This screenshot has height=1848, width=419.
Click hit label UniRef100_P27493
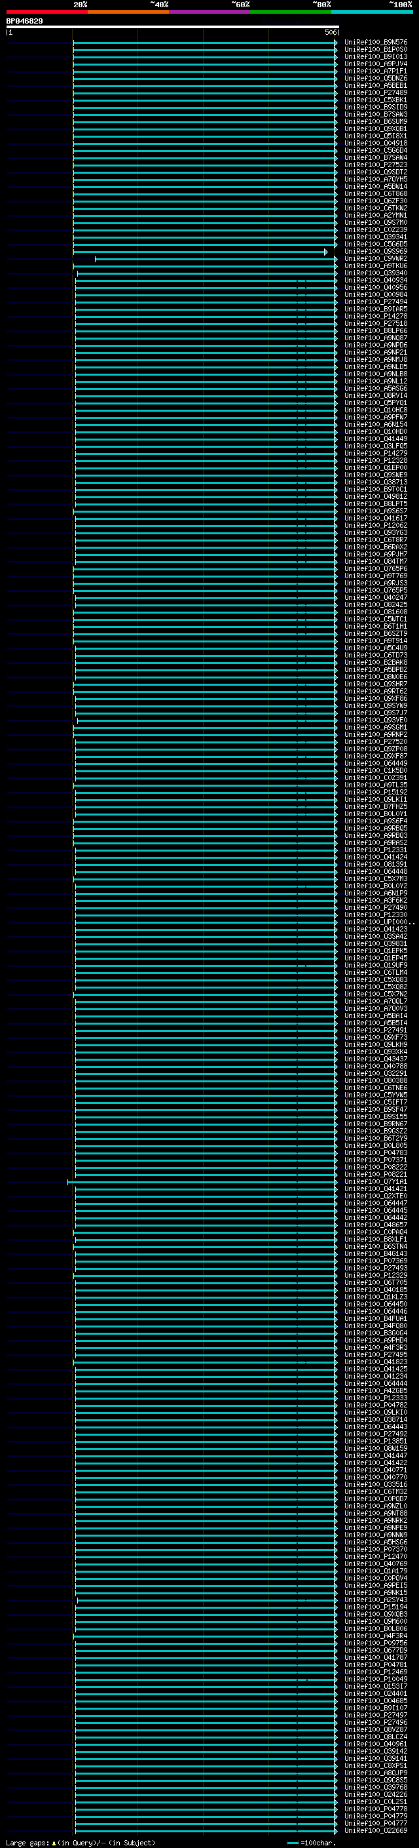[x=376, y=1268]
